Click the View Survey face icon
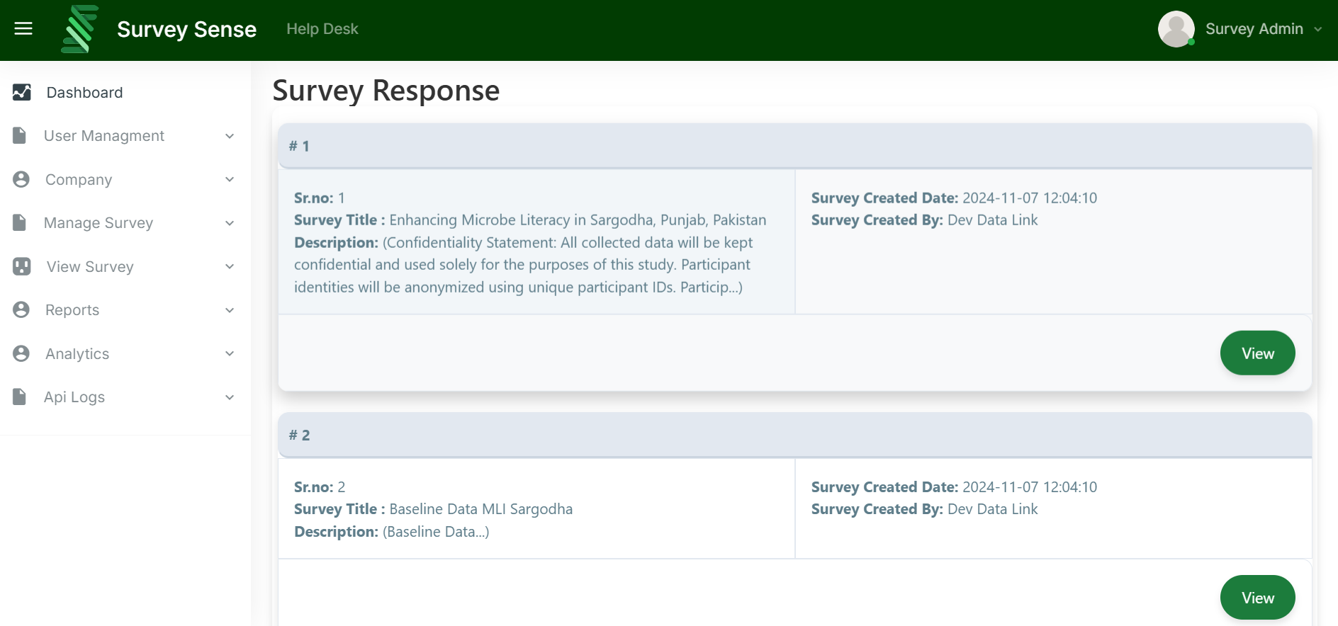1338x626 pixels. click(x=22, y=266)
